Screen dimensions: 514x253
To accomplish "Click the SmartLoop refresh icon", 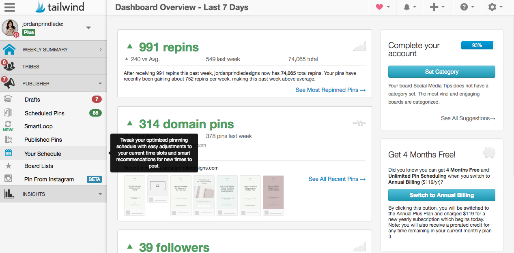I will [8, 124].
